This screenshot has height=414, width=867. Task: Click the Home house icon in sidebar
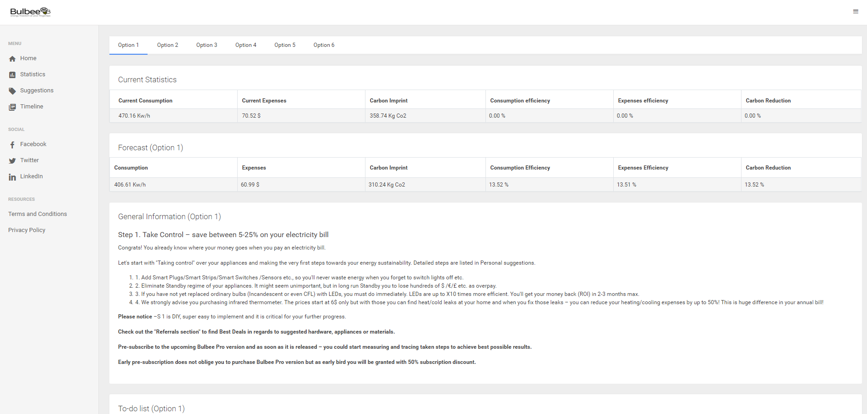[x=12, y=59]
